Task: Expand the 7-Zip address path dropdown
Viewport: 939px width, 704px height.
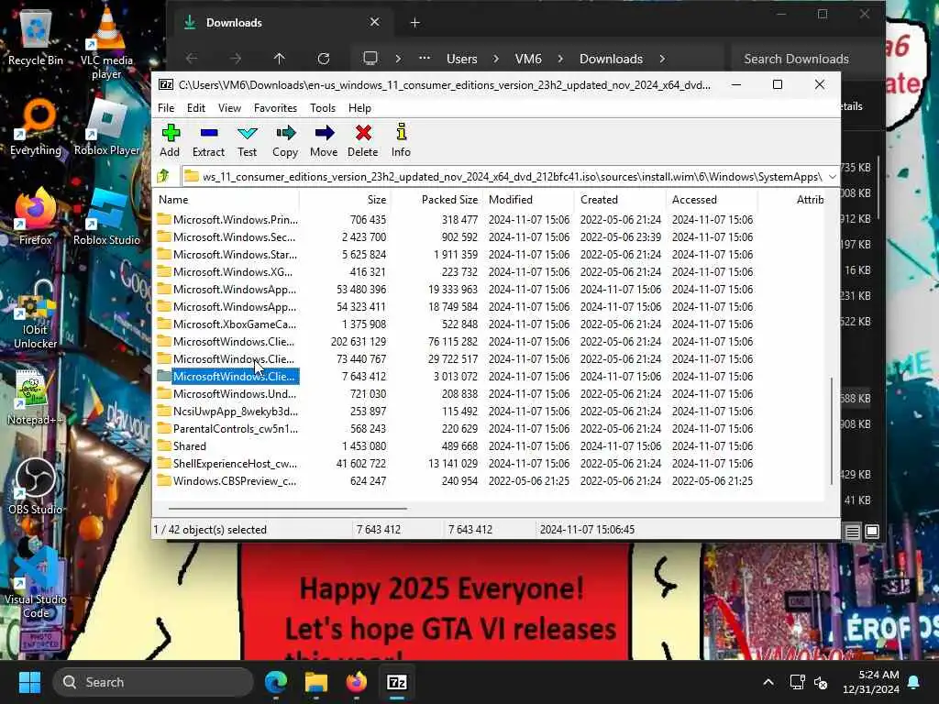Action: (x=832, y=177)
